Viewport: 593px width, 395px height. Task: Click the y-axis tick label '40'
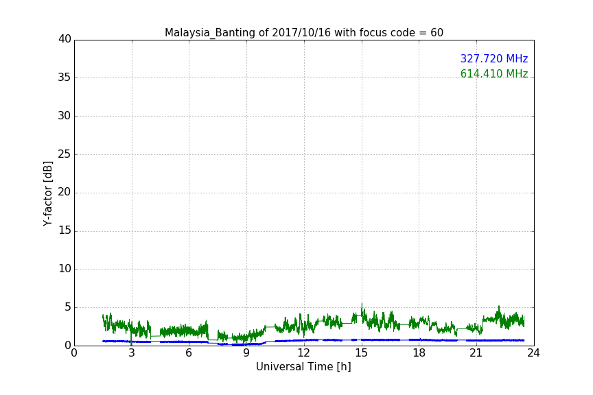click(x=65, y=39)
